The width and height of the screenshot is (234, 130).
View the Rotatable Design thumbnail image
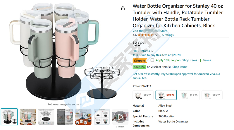point(28,117)
